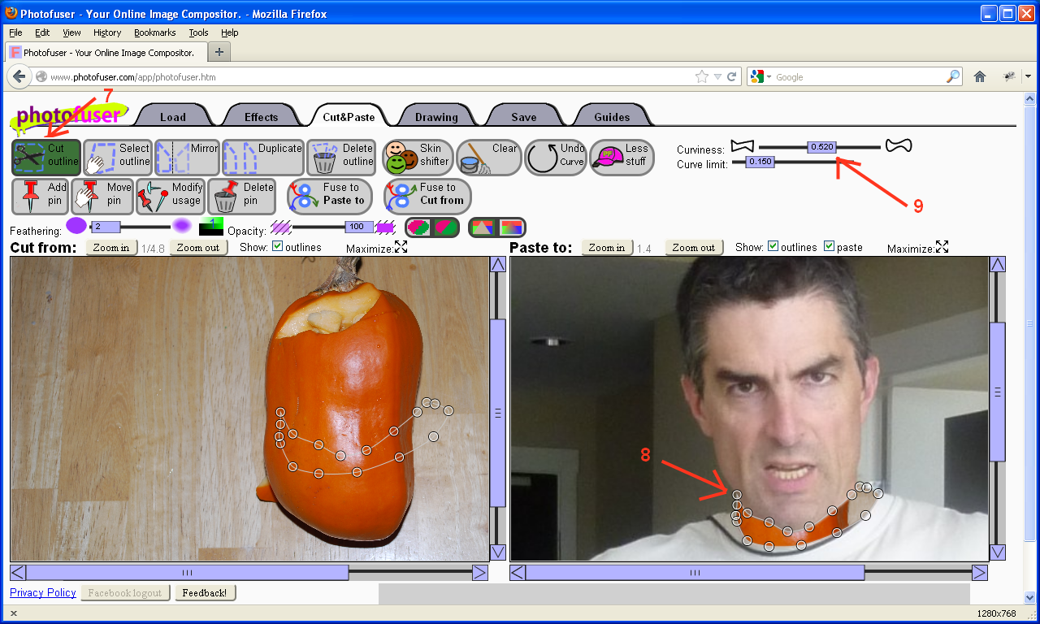Choose the Mirror outline tool
Image resolution: width=1040 pixels, height=624 pixels.
point(187,157)
